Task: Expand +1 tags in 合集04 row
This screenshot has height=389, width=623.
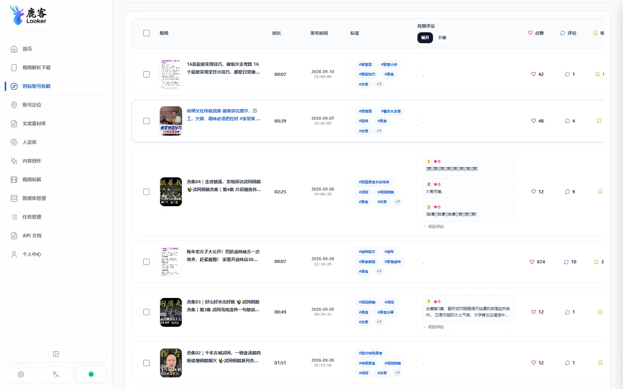Action: pos(397,202)
